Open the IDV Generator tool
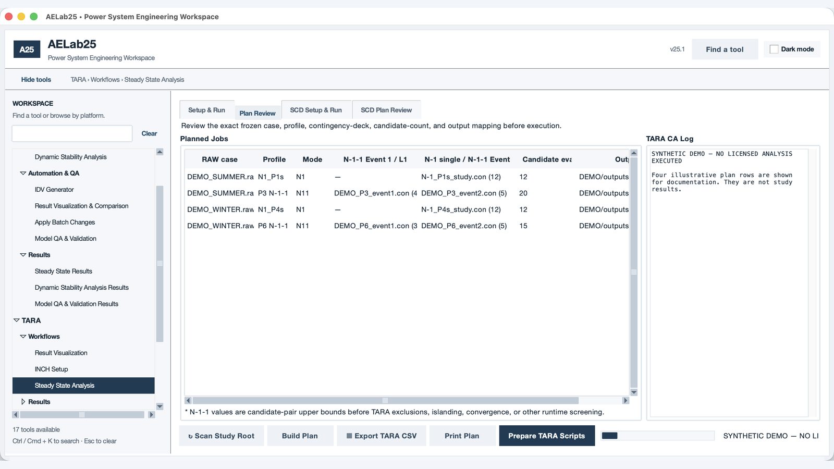This screenshot has width=834, height=469. 54,190
